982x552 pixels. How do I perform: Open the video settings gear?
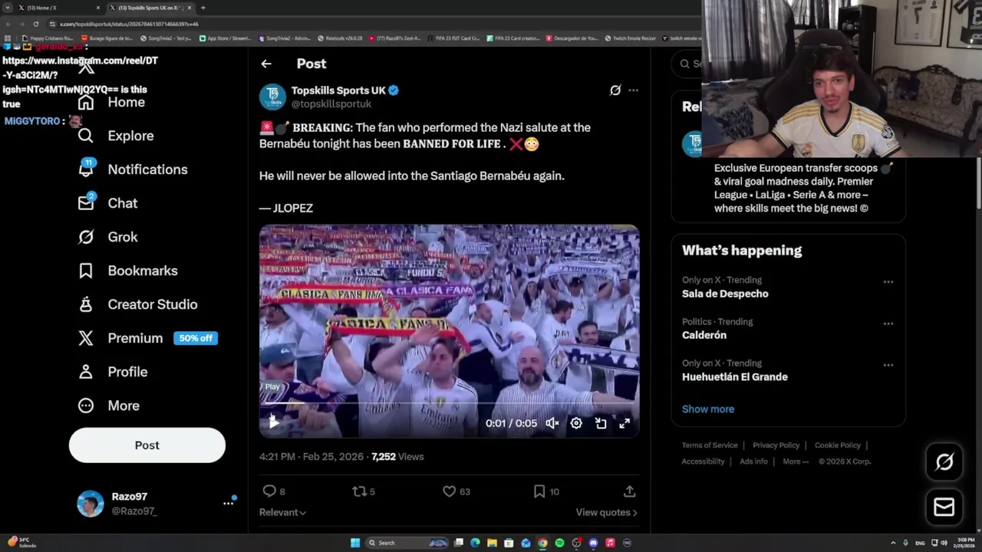pos(576,423)
